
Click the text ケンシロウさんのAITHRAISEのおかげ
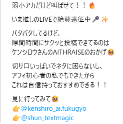(x=59, y=52)
